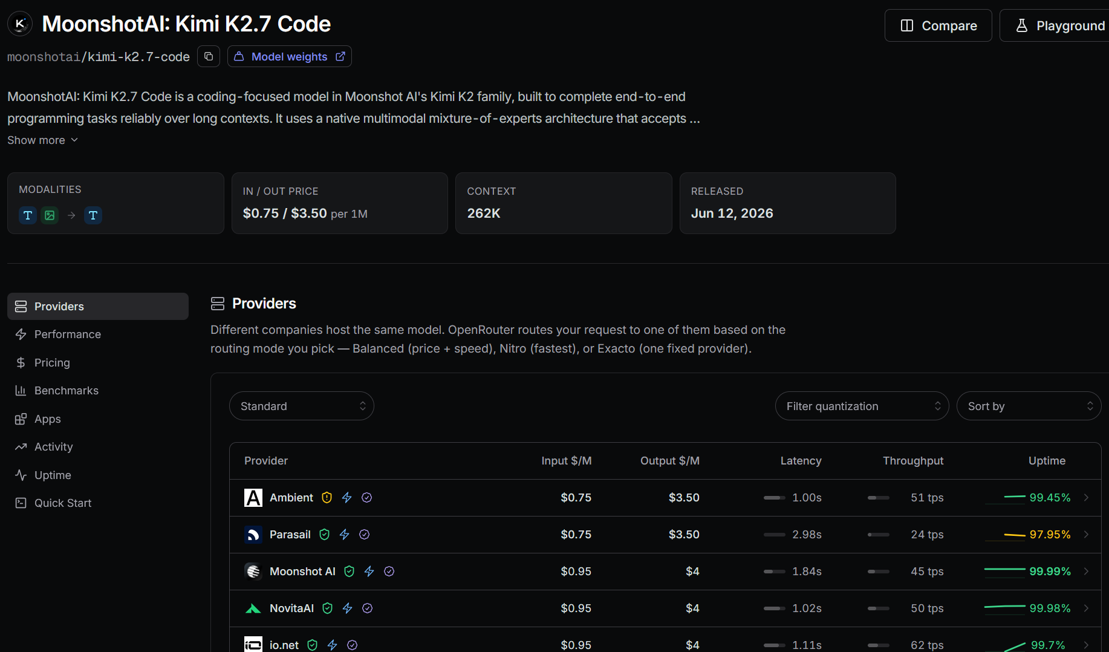The image size is (1109, 652).
Task: Click the green shield icon for NovitaAI
Action: point(328,608)
